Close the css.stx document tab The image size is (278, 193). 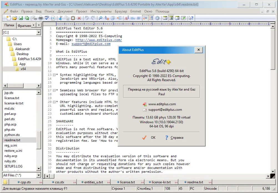(x=75, y=182)
